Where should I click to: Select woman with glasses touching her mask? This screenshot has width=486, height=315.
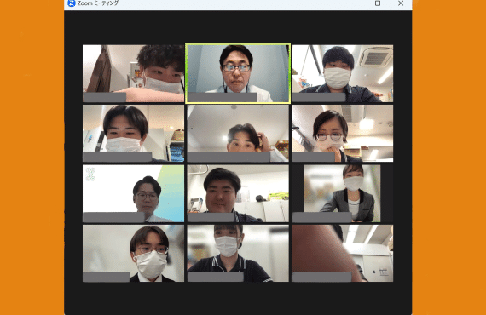(x=342, y=133)
